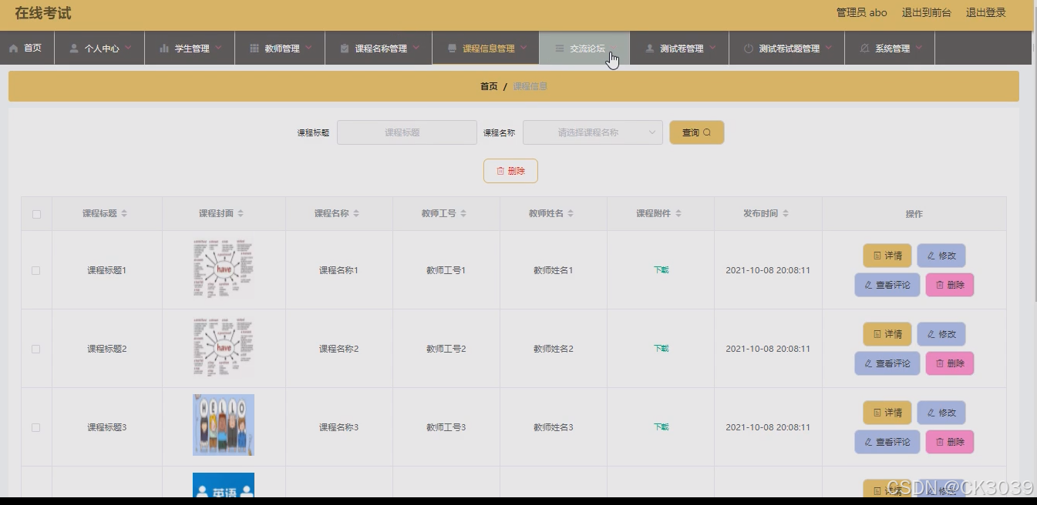Expand the 课程名称管理 menu arrow
The image size is (1037, 505).
(x=416, y=47)
